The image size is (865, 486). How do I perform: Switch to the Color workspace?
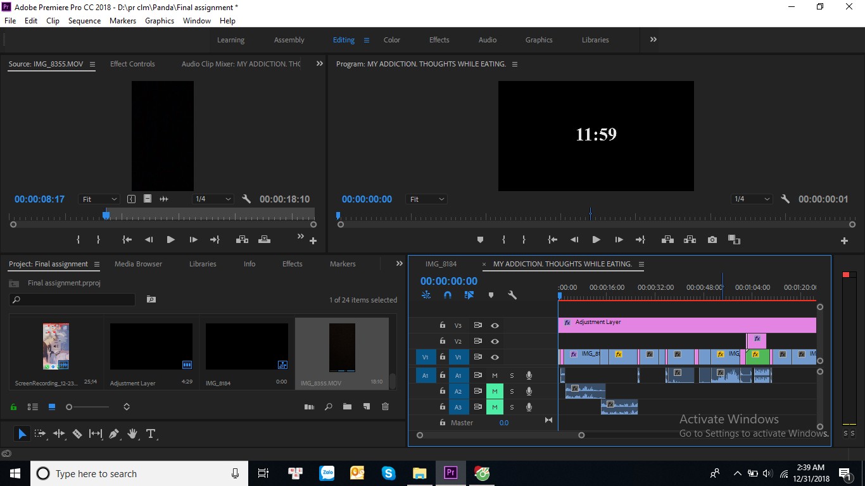[x=392, y=40]
